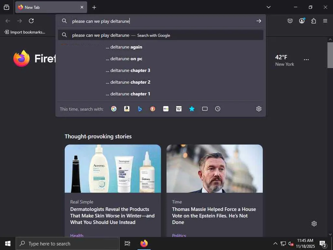Open Firefox View icon
333x250 pixels.
click(x=7, y=7)
